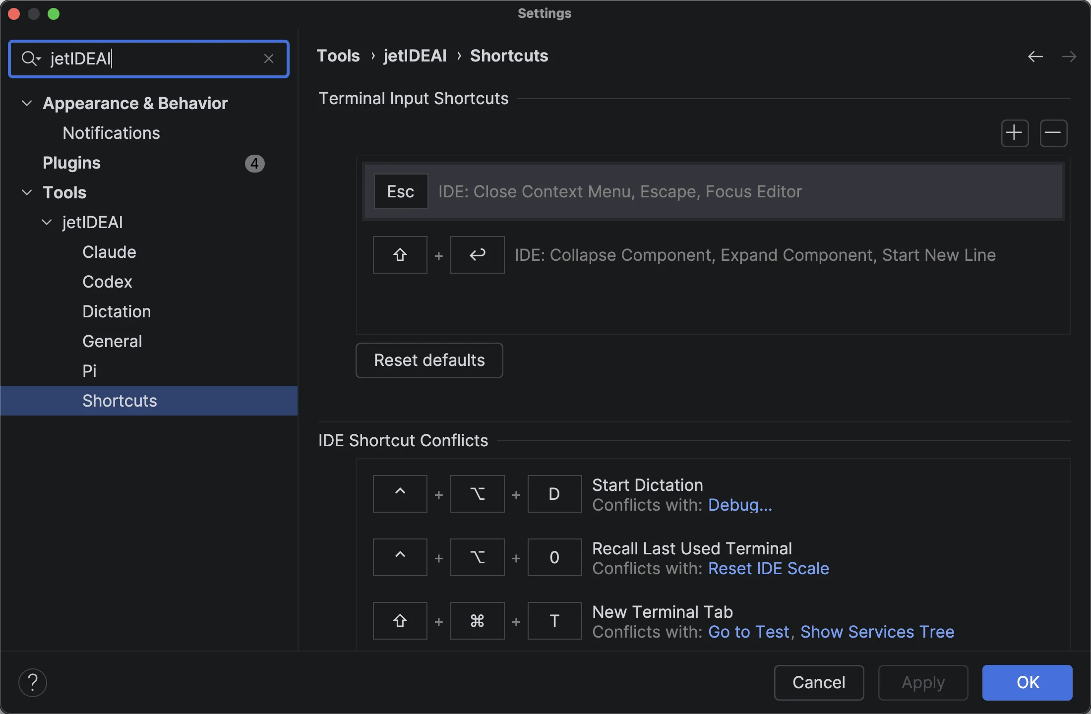Viewport: 1091px width, 714px height.
Task: Select Claude under jetIDEAI
Action: (109, 252)
